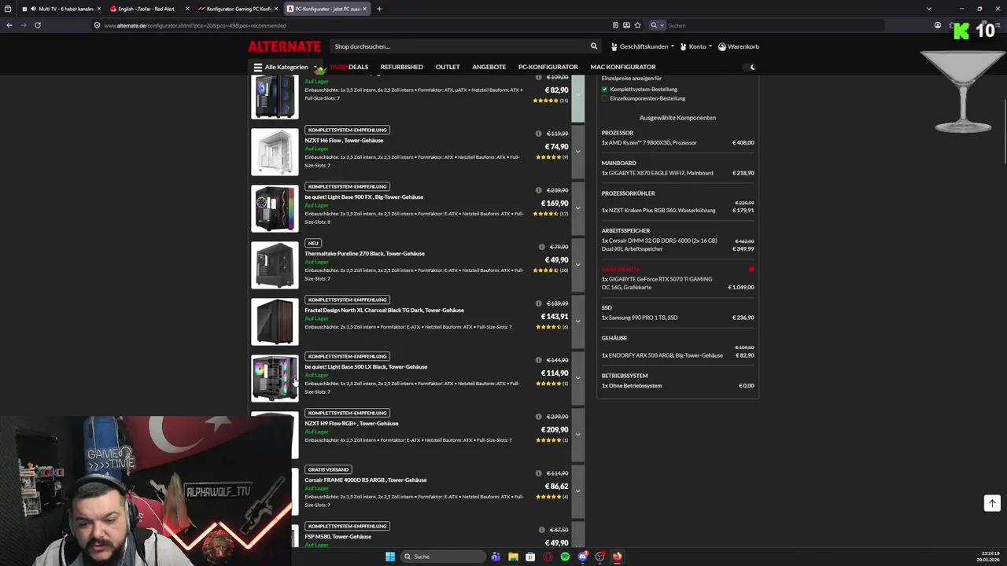The width and height of the screenshot is (1007, 566).
Task: Expand details for Thermaltake Pureline 270 Black
Action: tap(577, 265)
